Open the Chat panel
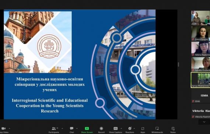The image size is (210, 134). click(x=71, y=128)
